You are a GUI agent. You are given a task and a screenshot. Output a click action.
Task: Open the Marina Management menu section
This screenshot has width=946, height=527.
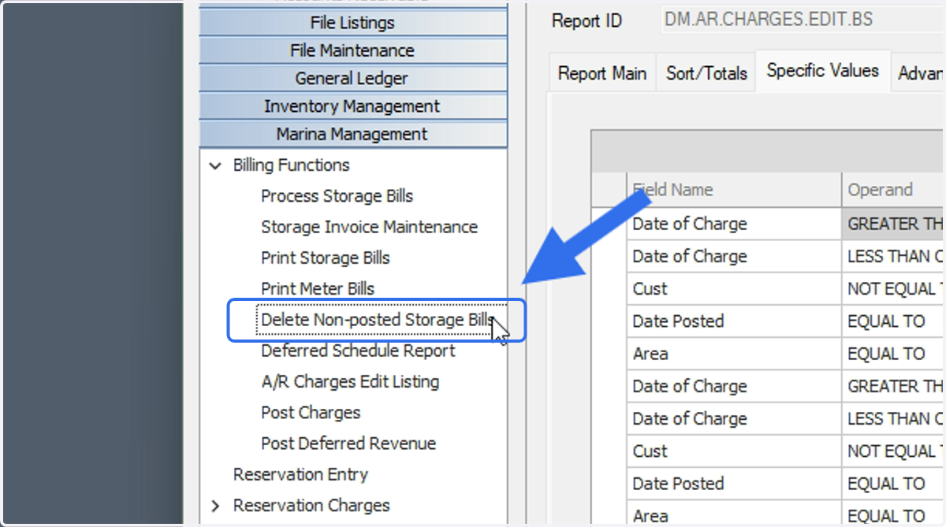click(352, 134)
